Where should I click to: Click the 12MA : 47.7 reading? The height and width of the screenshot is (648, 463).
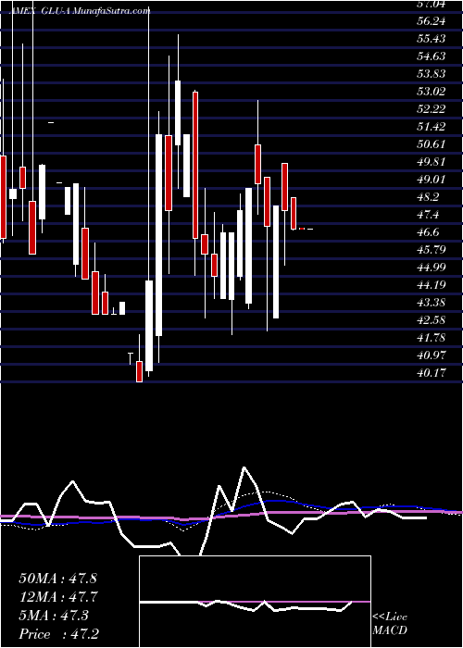pos(57,597)
